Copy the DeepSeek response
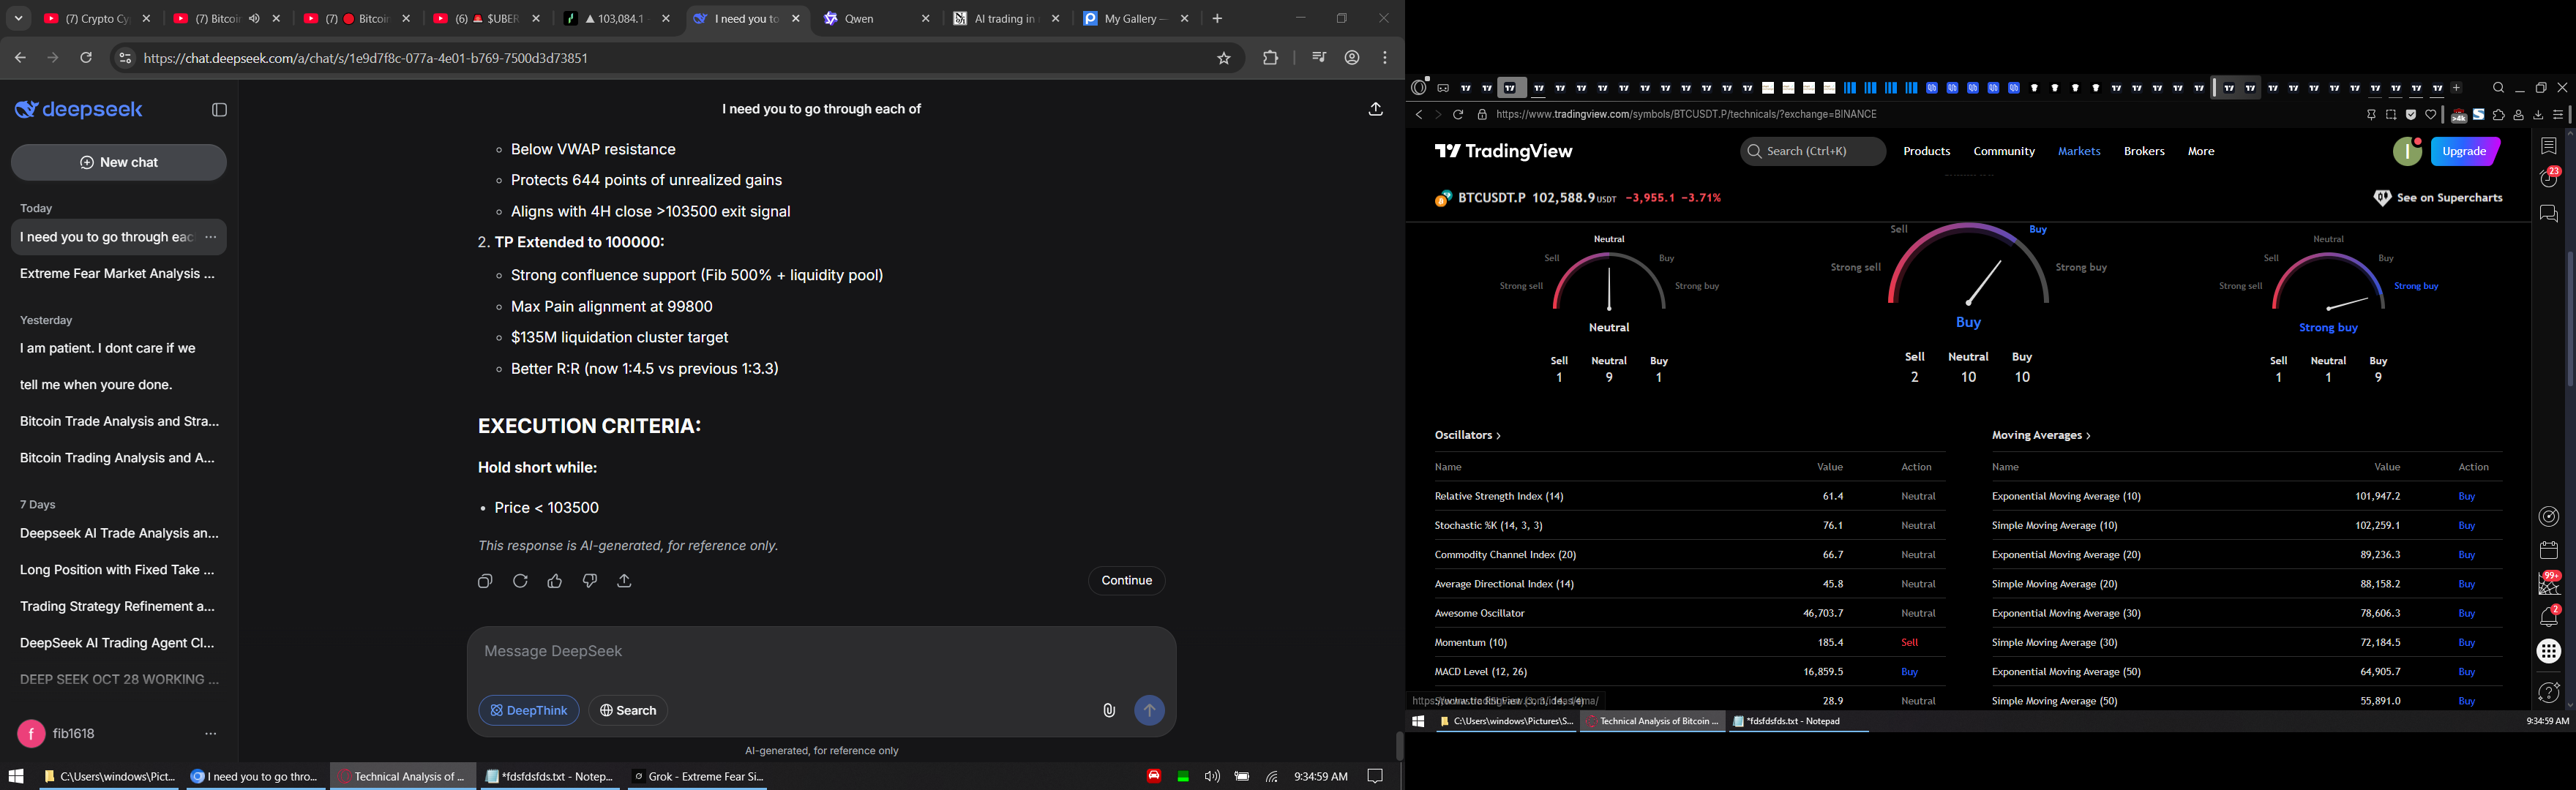 (485, 581)
